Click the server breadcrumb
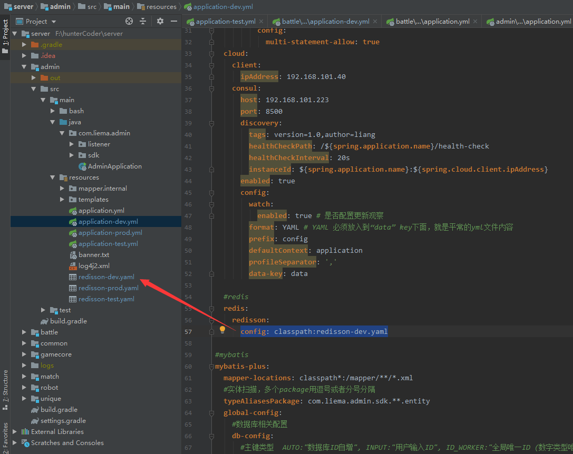This screenshot has width=573, height=454. pyautogui.click(x=18, y=6)
